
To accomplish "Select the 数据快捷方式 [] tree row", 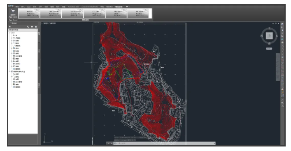I will click(x=19, y=71).
